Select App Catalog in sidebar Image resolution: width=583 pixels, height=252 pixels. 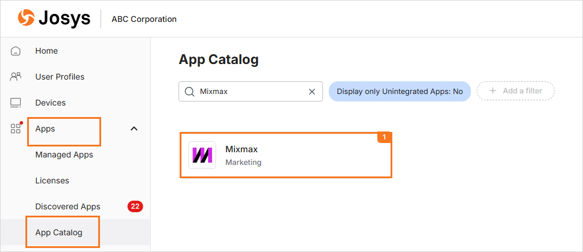click(x=59, y=233)
